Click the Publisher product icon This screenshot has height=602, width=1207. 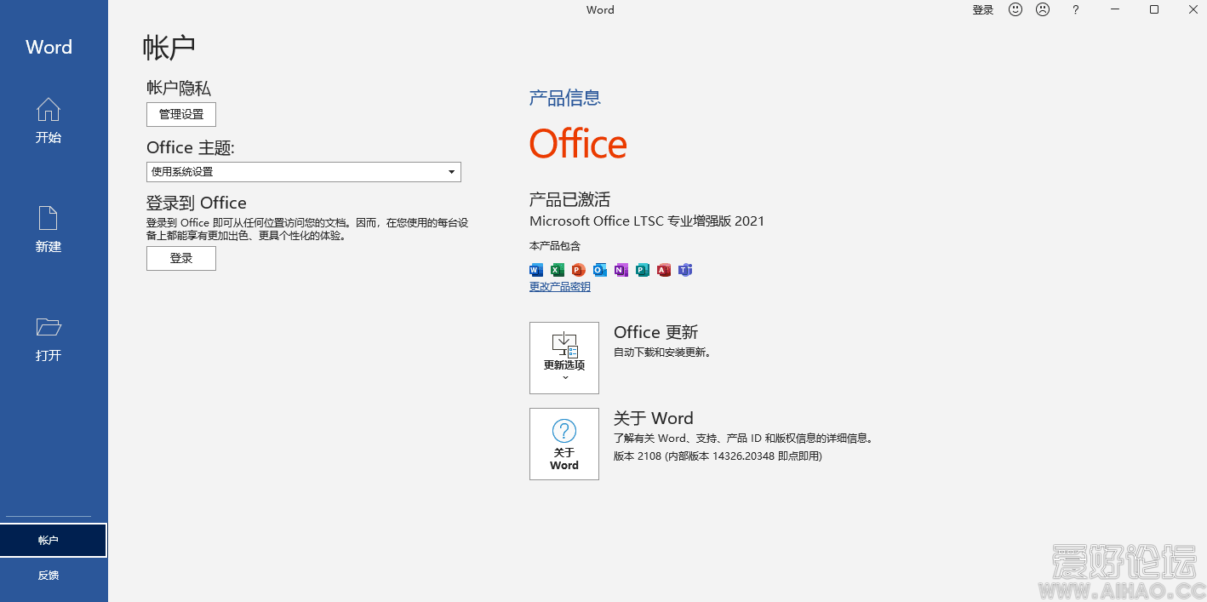click(643, 270)
